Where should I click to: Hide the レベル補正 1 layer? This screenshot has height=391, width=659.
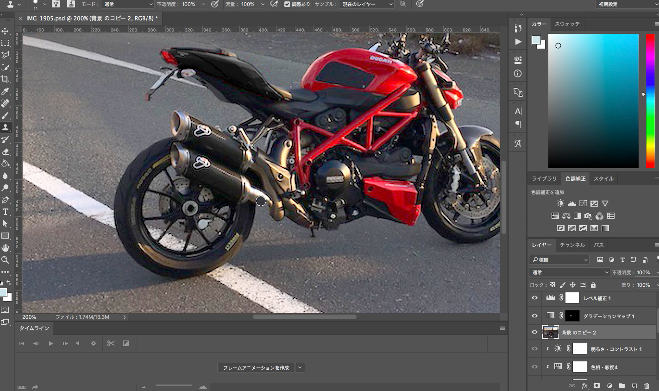click(x=534, y=298)
